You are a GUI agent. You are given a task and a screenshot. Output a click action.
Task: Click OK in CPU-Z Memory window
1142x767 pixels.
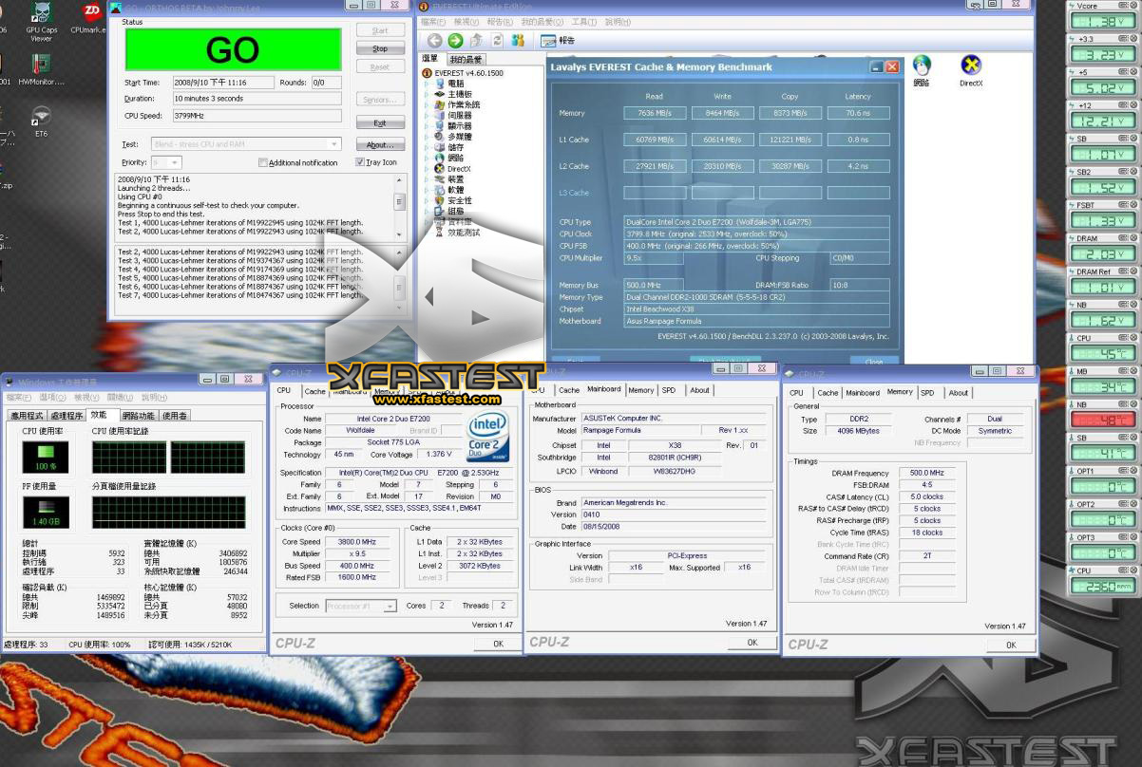(1011, 645)
